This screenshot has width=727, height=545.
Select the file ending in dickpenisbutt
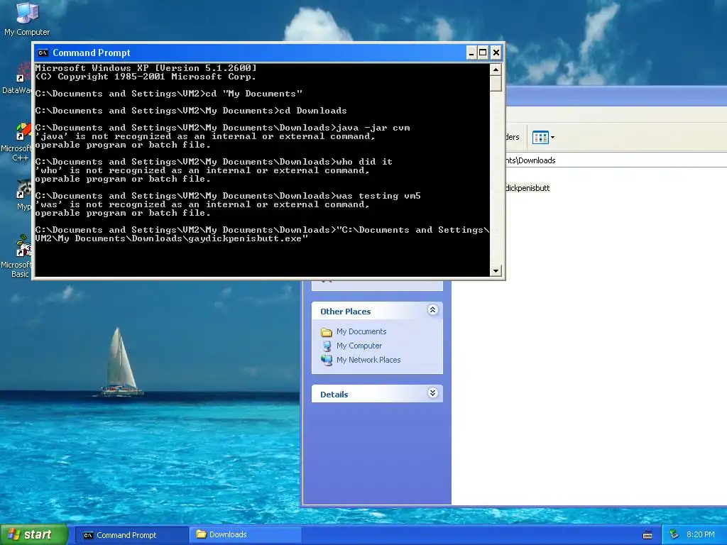[x=528, y=187]
